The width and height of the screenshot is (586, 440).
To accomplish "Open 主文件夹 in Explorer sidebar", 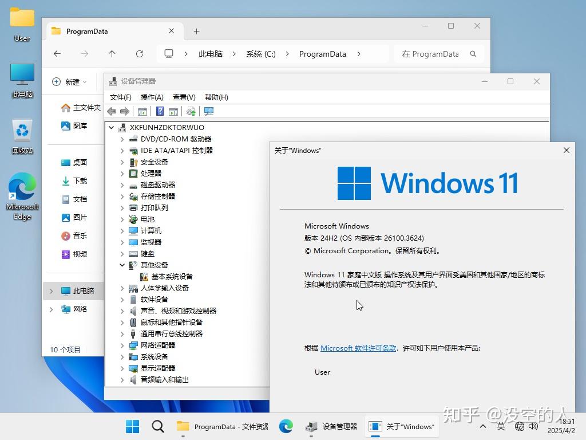I will point(81,108).
